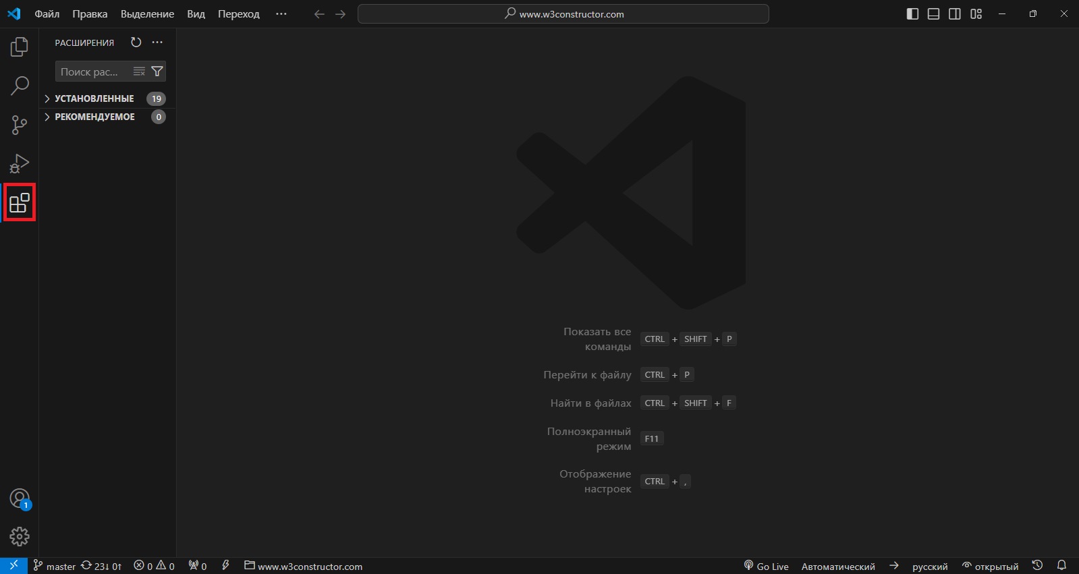Click the VS Code logo in title bar
The height and width of the screenshot is (574, 1079).
pyautogui.click(x=13, y=13)
